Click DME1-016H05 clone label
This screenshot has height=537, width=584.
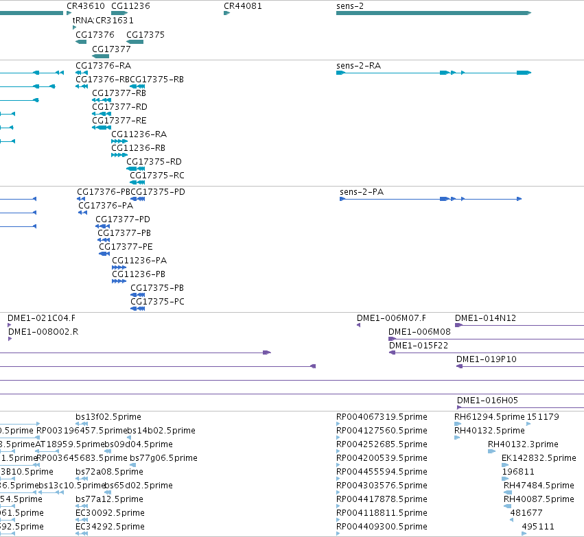[x=487, y=401]
